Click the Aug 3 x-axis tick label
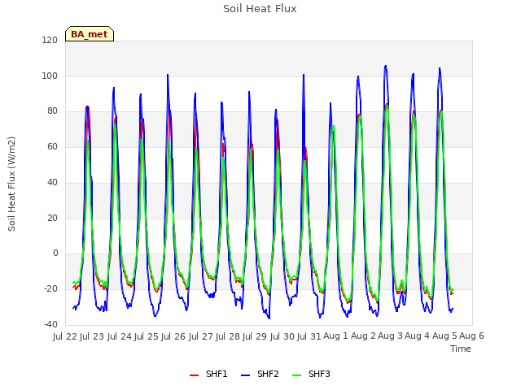Image resolution: width=521 pixels, height=390 pixels. click(x=390, y=336)
